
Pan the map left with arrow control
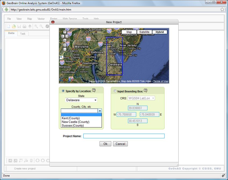[x=63, y=36]
